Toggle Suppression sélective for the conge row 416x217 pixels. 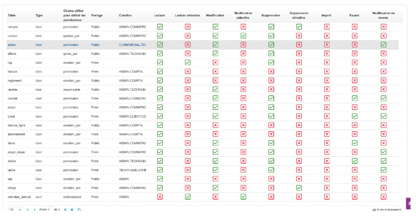[299, 188]
